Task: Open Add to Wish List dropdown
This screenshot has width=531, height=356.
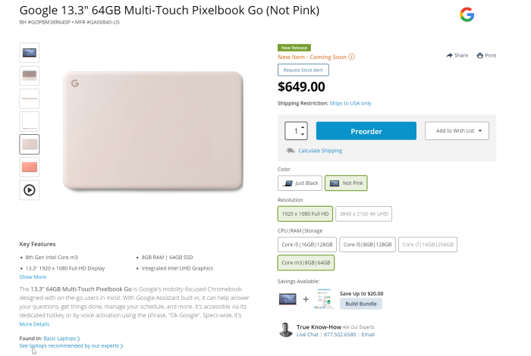Action: pyautogui.click(x=457, y=130)
